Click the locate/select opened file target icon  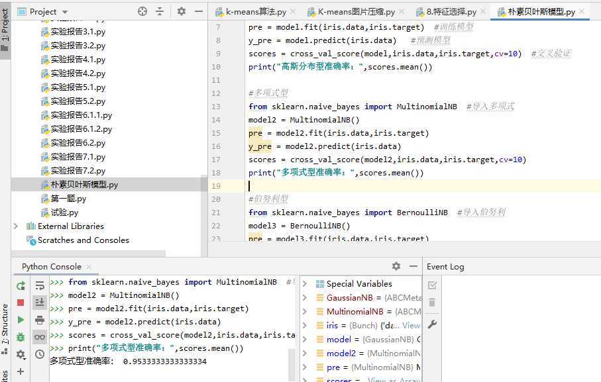point(142,11)
